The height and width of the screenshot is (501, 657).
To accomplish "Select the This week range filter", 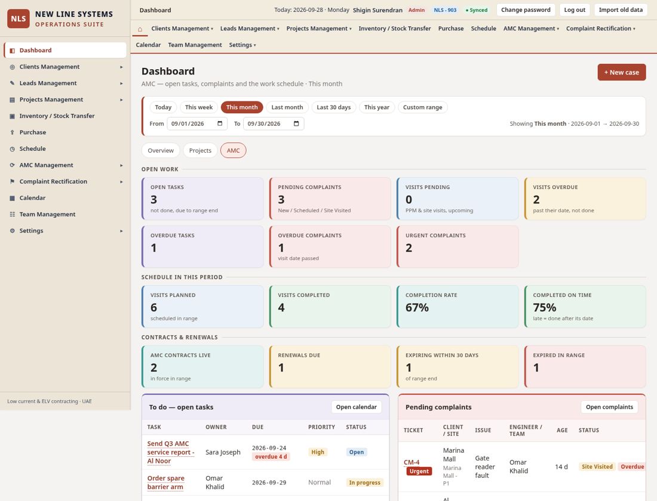I will 199,107.
